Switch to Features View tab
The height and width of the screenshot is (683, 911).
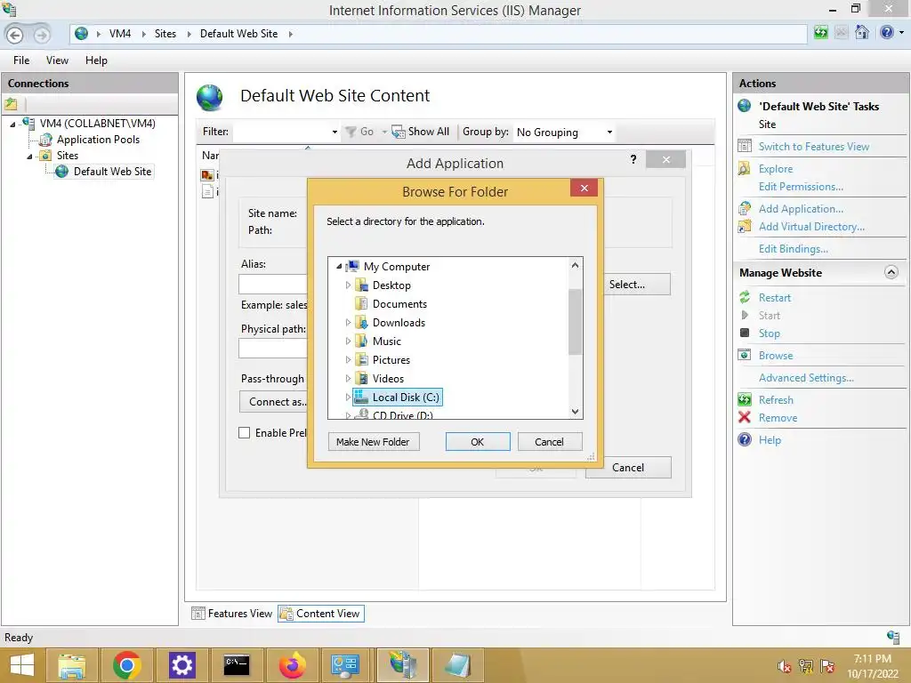[x=232, y=614]
